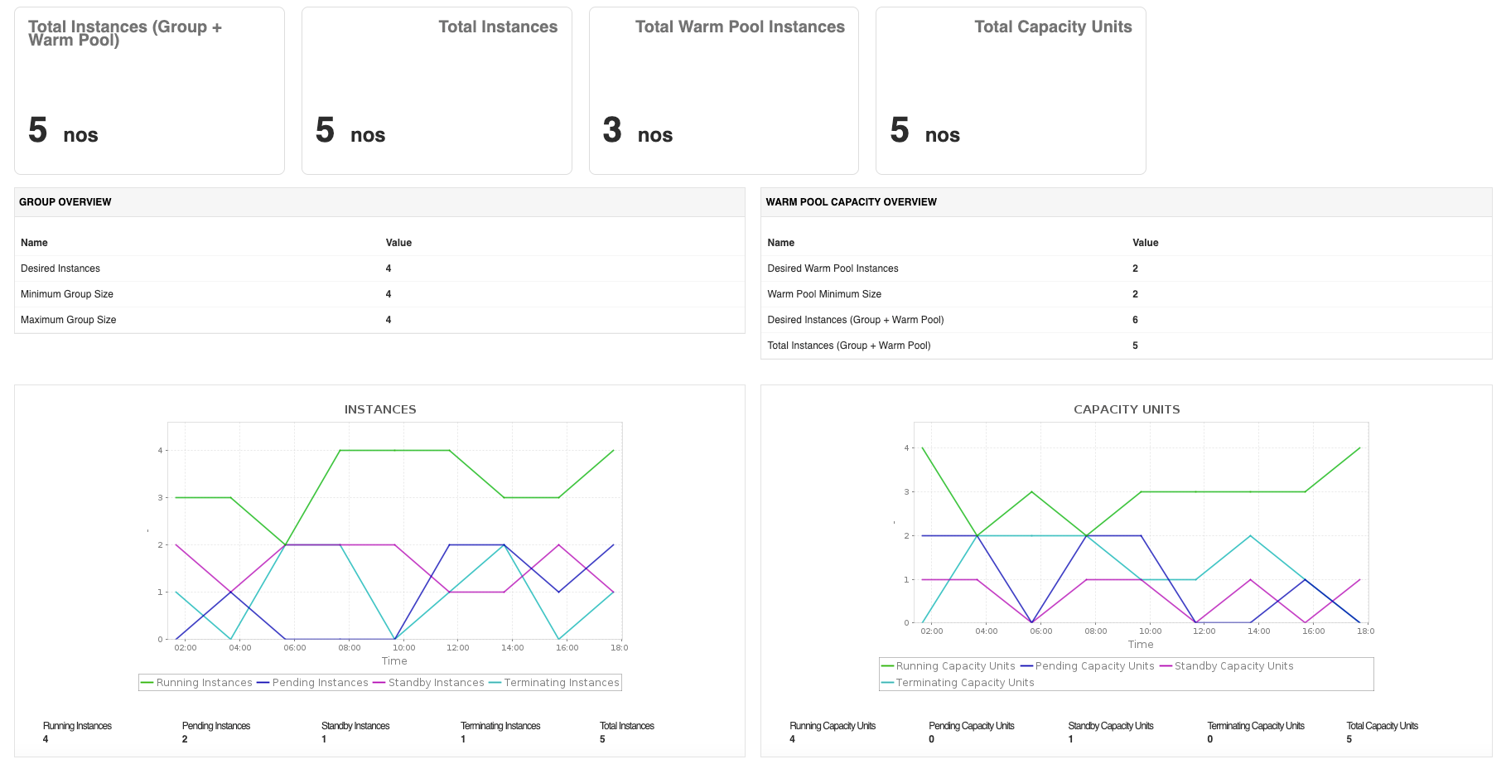This screenshot has width=1506, height=769.
Task: Click the Running Capacity Units stat label below the chart
Action: tap(833, 726)
